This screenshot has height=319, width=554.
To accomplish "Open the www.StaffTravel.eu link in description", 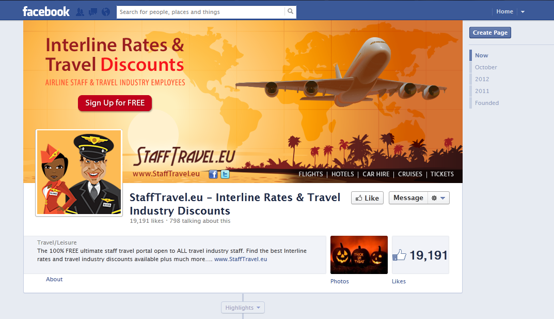I will tap(241, 259).
